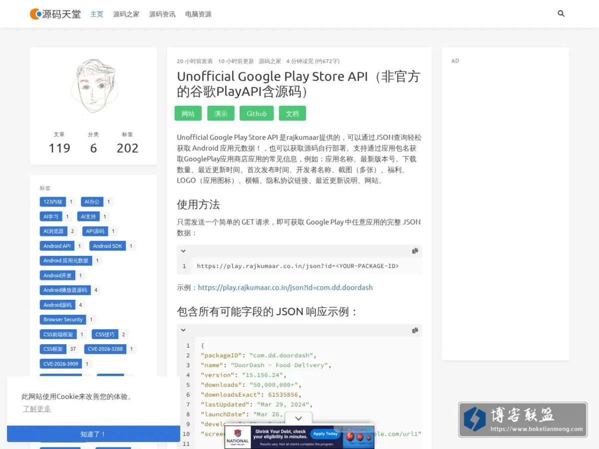The width and height of the screenshot is (599, 449).
Task: Select the Android播放器源码 tag
Action: (x=65, y=290)
